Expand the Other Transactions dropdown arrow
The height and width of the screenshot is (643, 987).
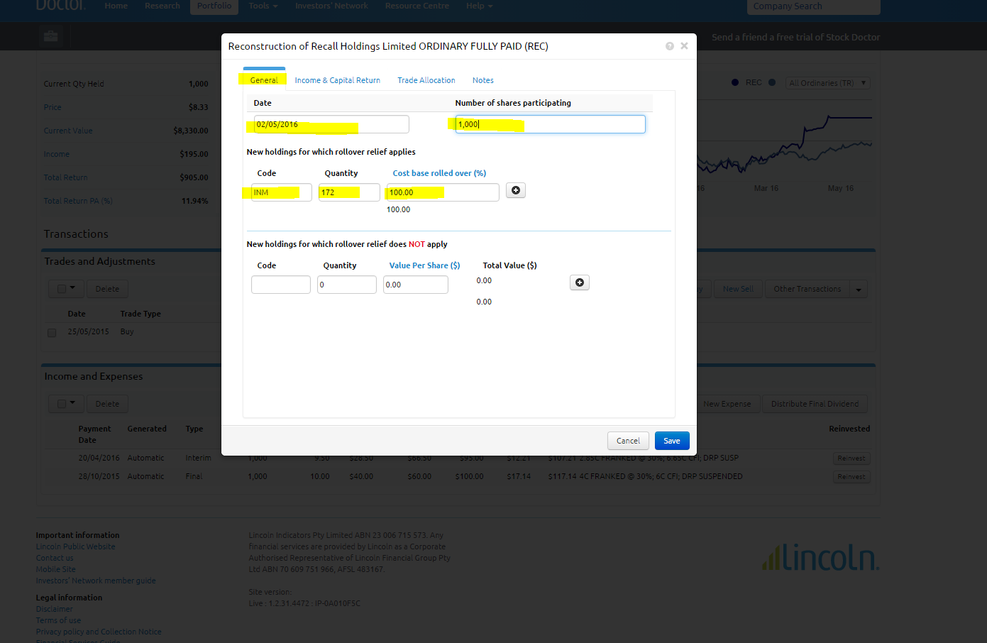pos(859,289)
